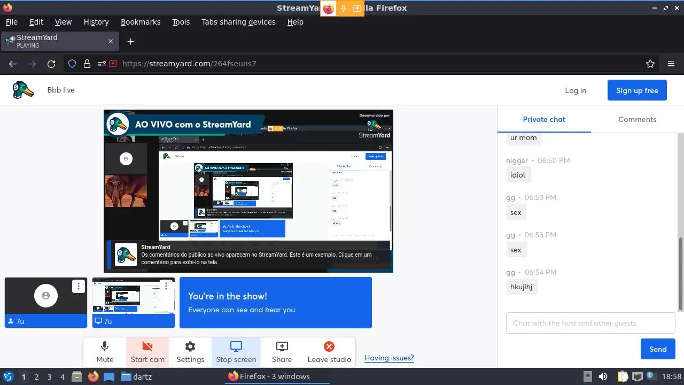Open the Firefox hamburger menu
Screen dimensions: 684x385
671,64
